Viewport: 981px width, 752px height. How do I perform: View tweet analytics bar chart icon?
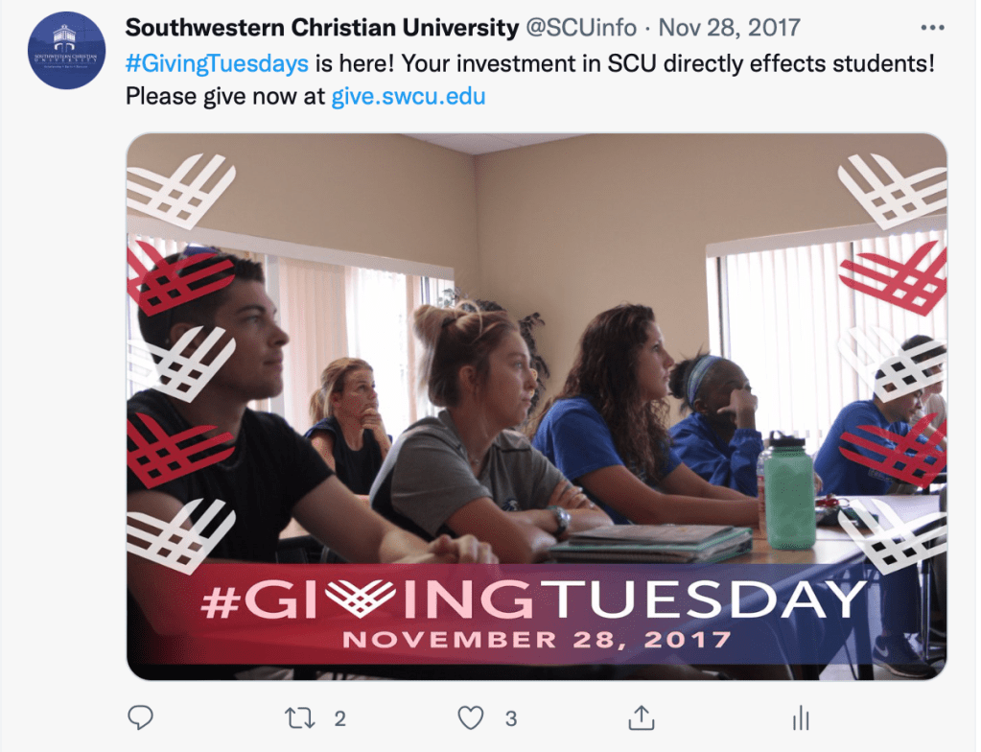coord(801,718)
